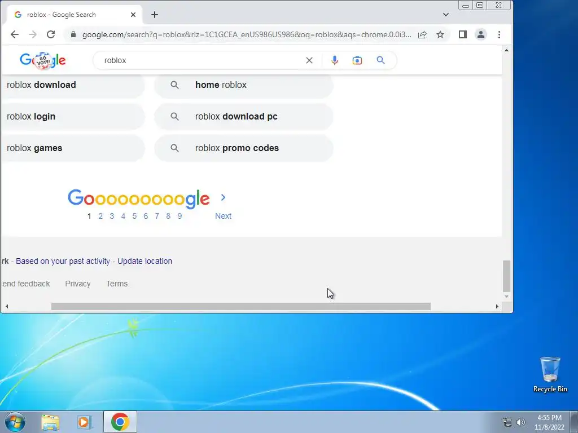Go to results page 2
Viewport: 578px width, 433px height.
pyautogui.click(x=100, y=216)
